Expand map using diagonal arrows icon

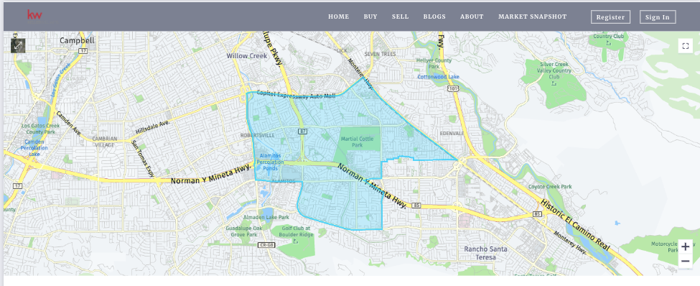click(18, 45)
